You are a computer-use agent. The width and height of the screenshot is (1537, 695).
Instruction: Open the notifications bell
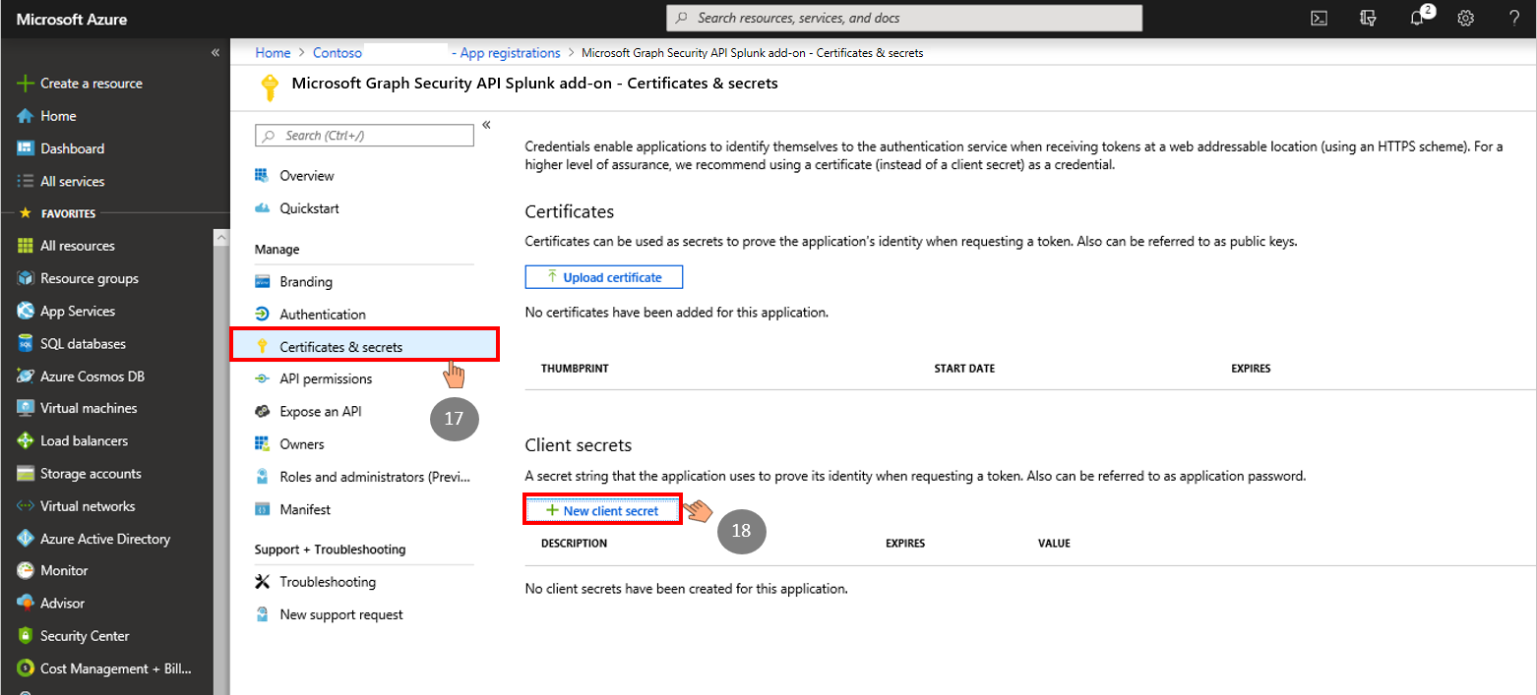tap(1417, 18)
